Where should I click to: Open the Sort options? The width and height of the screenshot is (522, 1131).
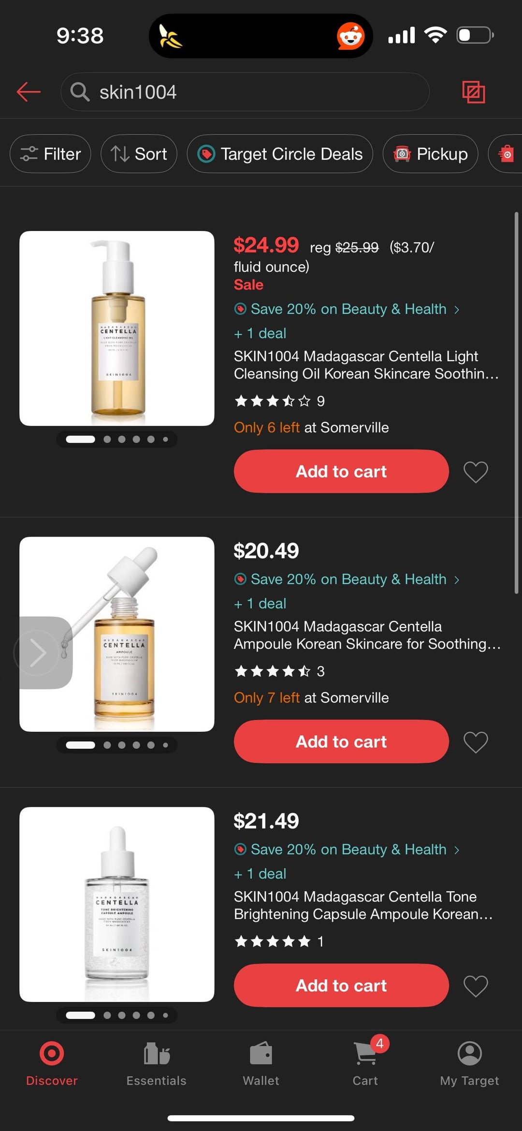(x=139, y=154)
